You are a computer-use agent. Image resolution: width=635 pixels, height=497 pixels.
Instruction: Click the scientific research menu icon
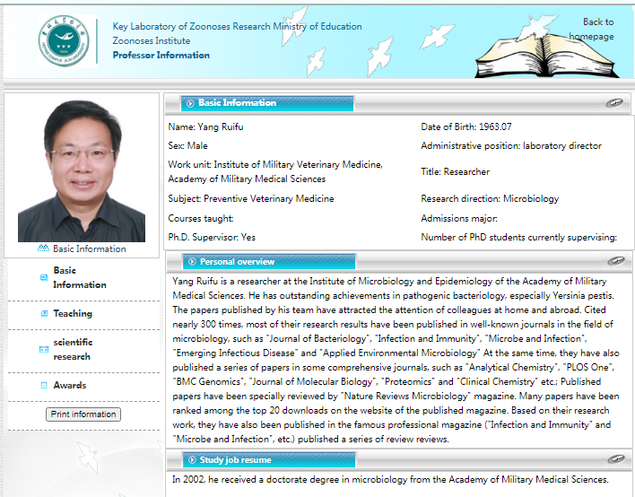tap(43, 349)
